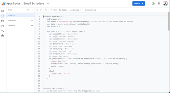The height and width of the screenshot is (93, 170).
Task: Click 'count = count+1' on line 21
Action: (x=58, y=66)
